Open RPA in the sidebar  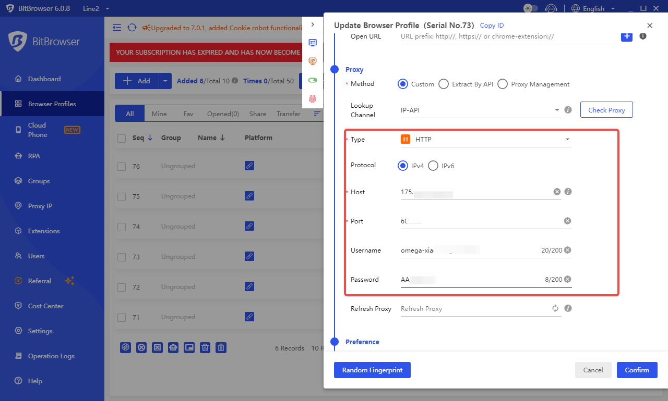pos(52,156)
